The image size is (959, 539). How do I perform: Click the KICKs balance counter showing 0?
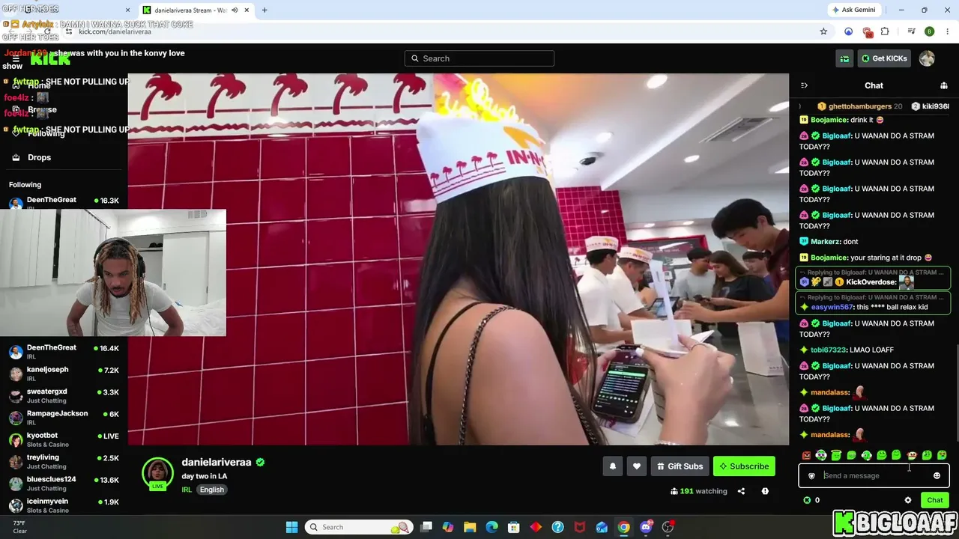click(811, 500)
